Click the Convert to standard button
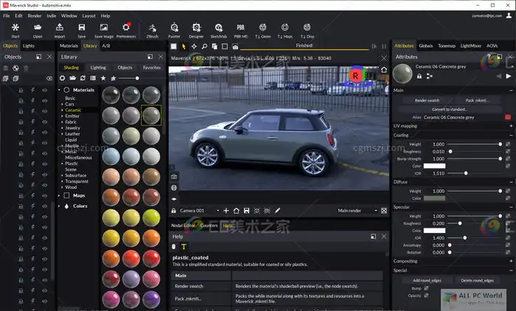 [450, 108]
